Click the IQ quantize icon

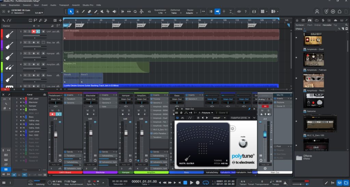click(149, 12)
